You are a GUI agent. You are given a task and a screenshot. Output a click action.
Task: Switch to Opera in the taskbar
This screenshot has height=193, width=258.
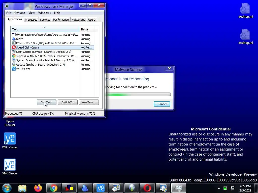[x=147, y=188]
